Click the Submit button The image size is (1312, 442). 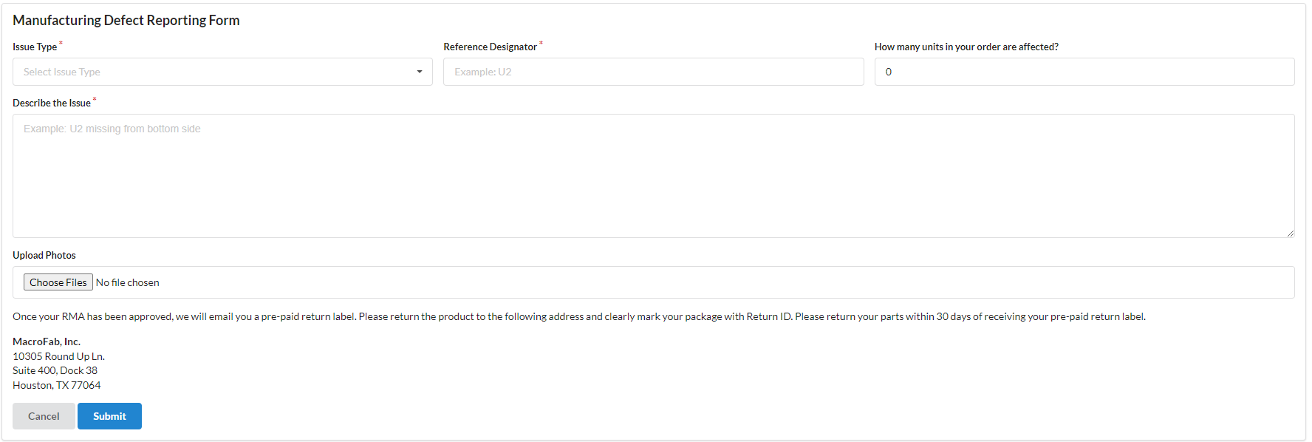[109, 416]
